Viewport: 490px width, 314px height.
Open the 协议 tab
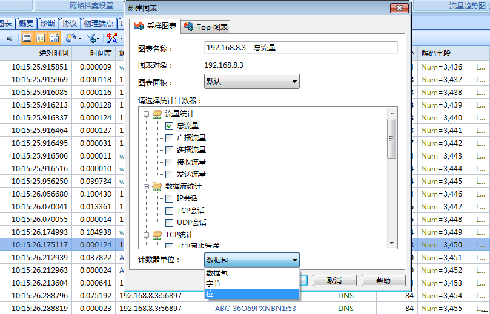70,24
